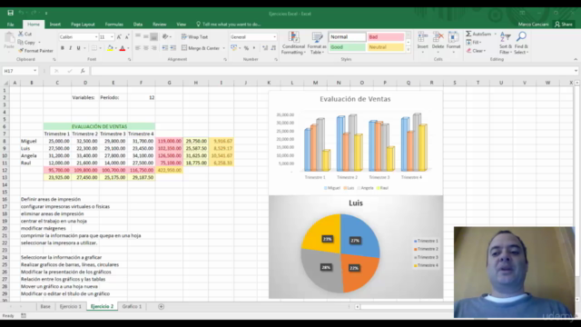The image size is (581, 327).
Task: Decrease font size with small A icon
Action: (127, 37)
